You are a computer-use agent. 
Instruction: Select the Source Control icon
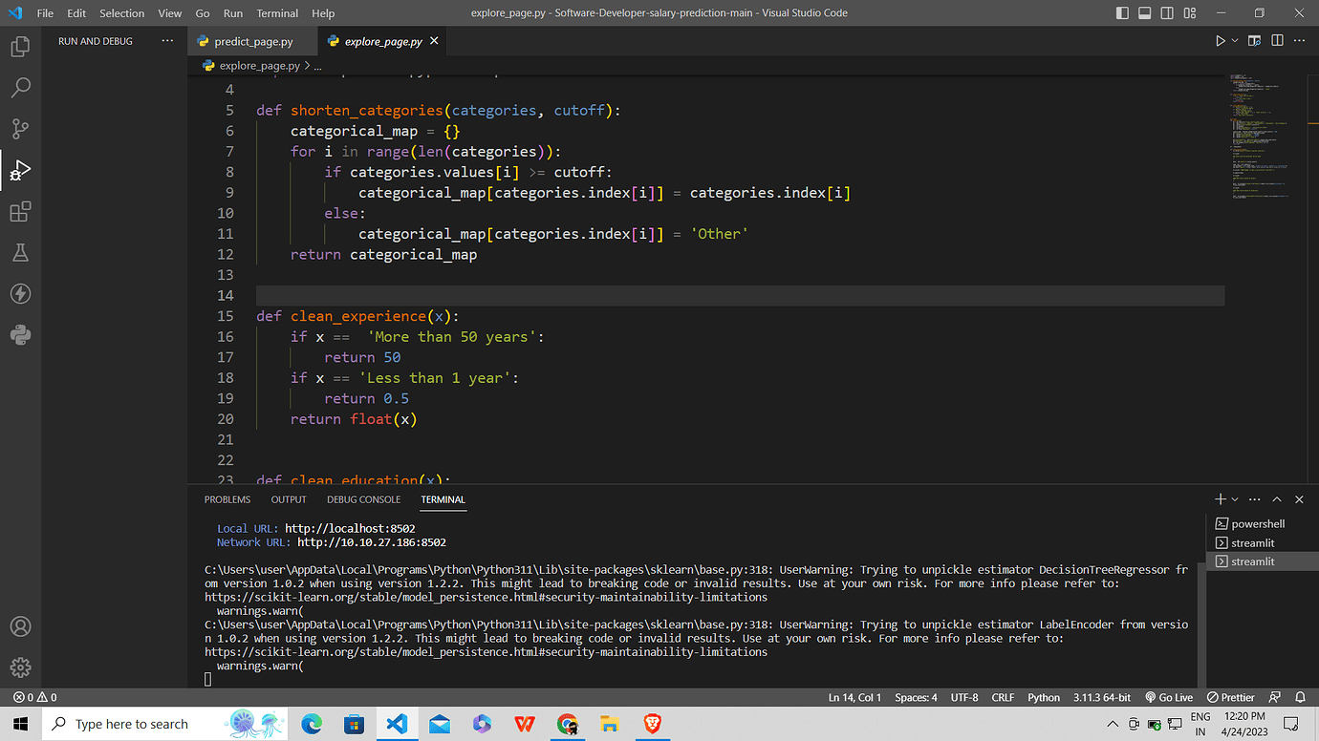point(21,128)
